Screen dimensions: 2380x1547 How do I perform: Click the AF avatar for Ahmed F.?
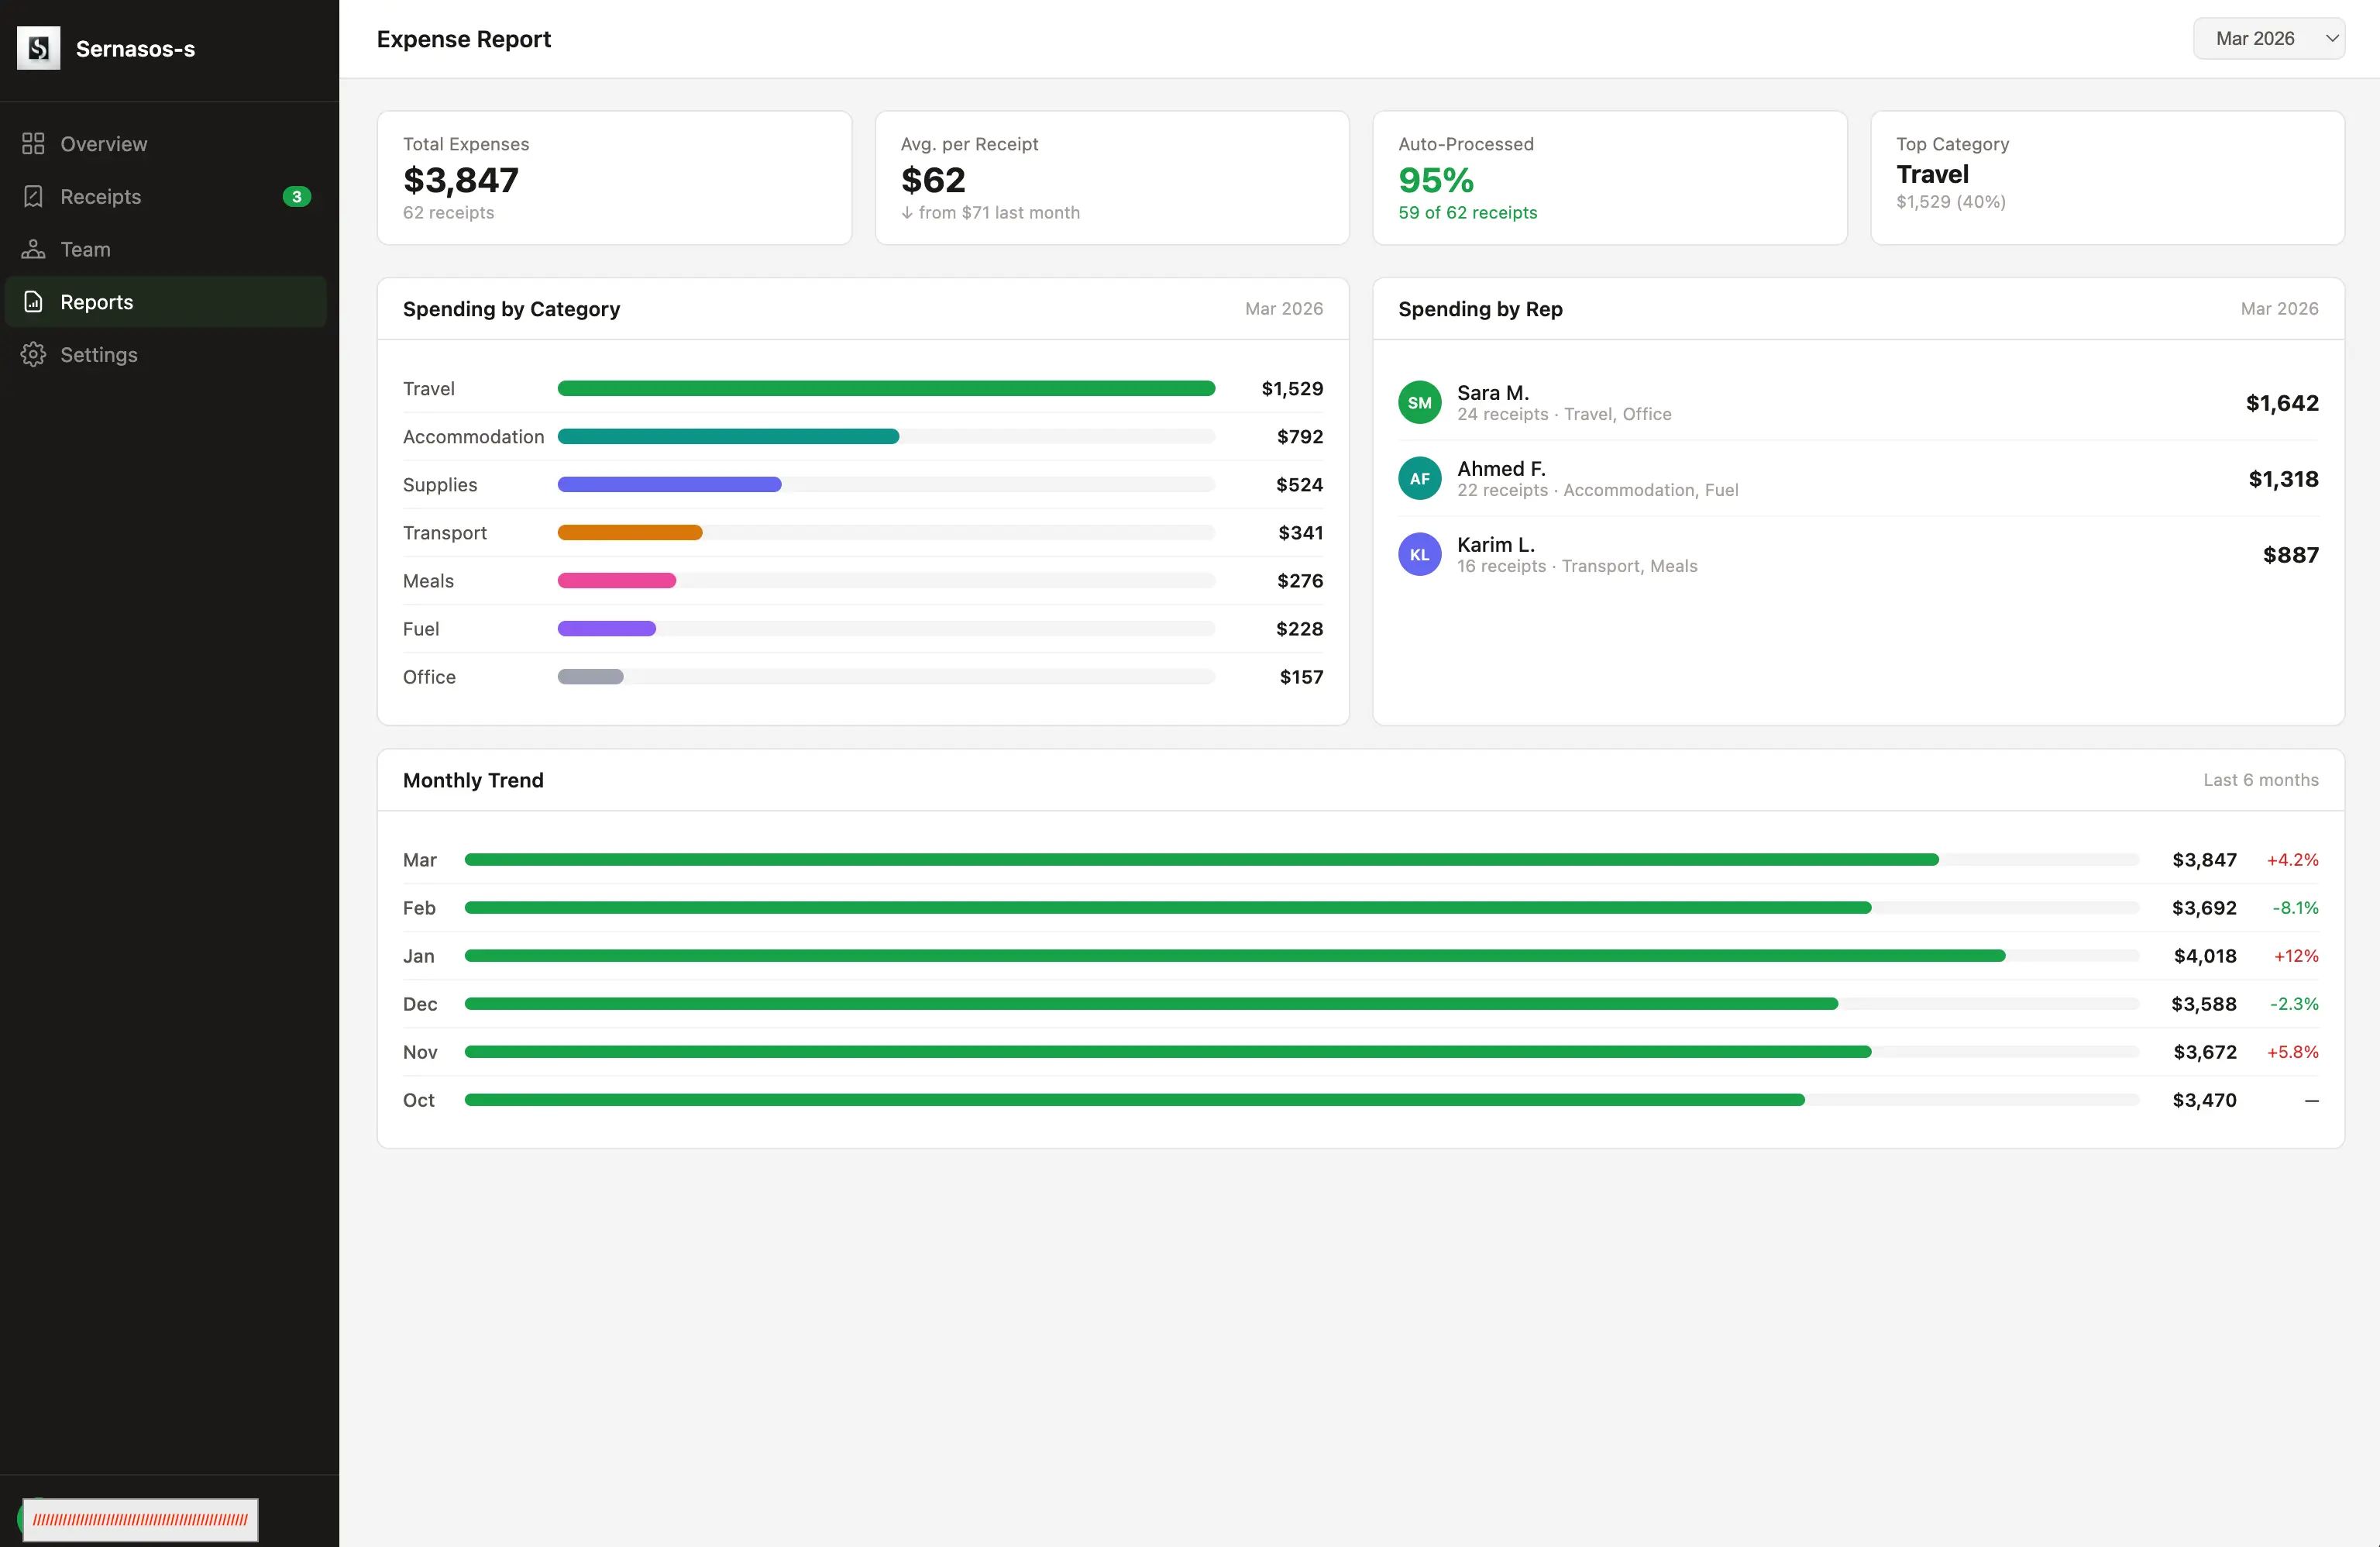click(1419, 478)
